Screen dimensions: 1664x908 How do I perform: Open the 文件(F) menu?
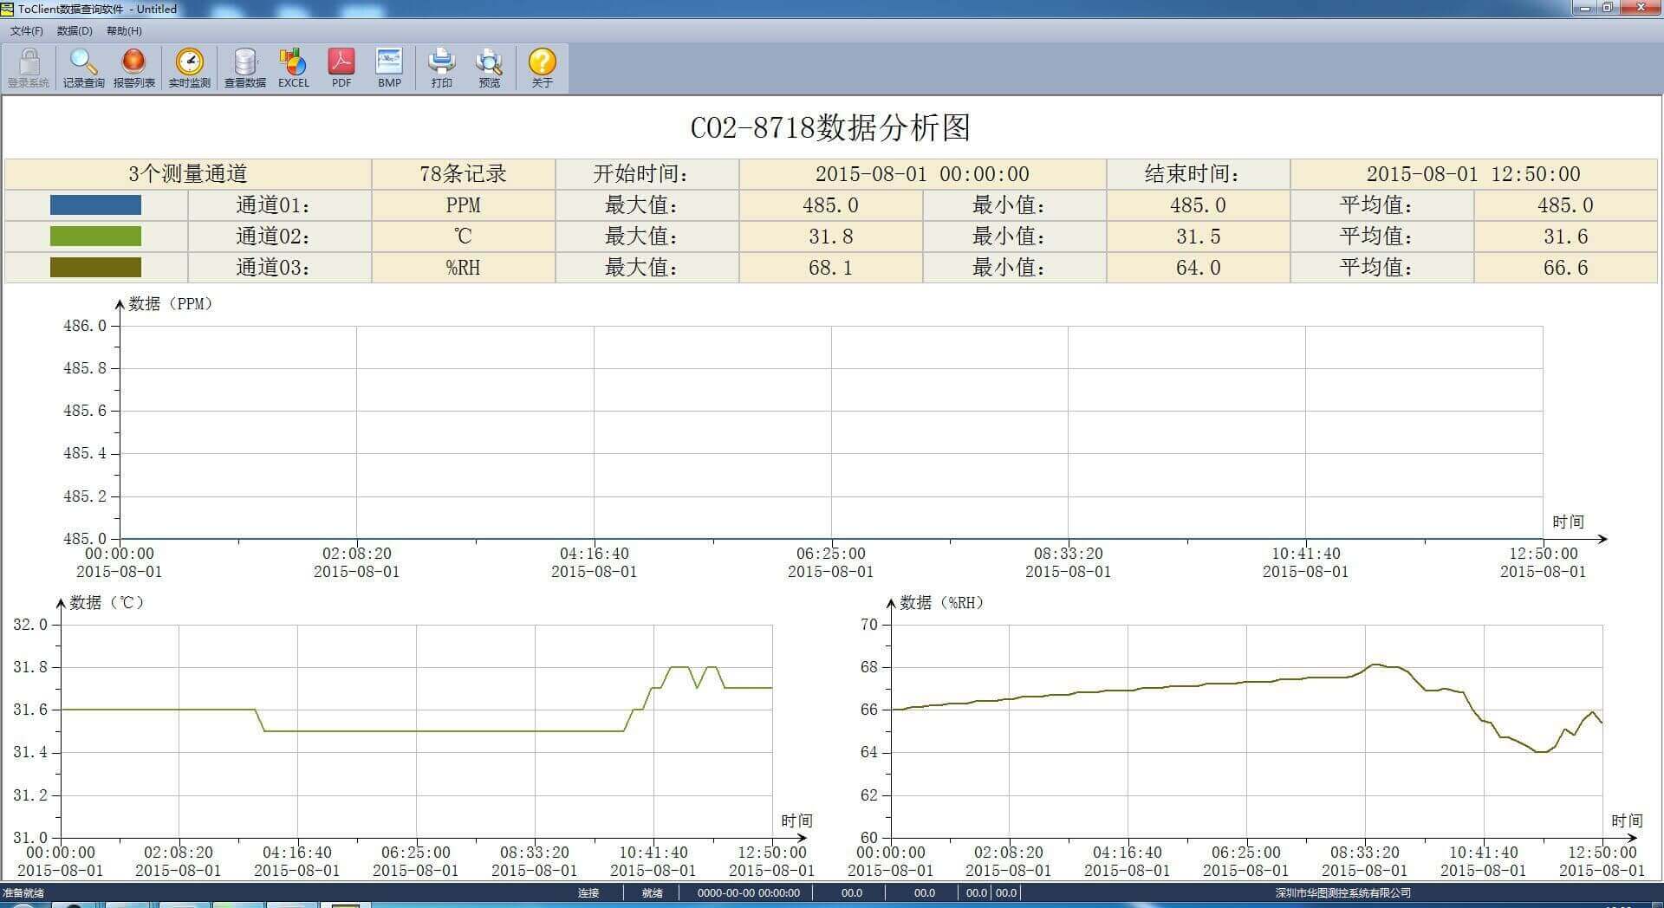pyautogui.click(x=27, y=31)
